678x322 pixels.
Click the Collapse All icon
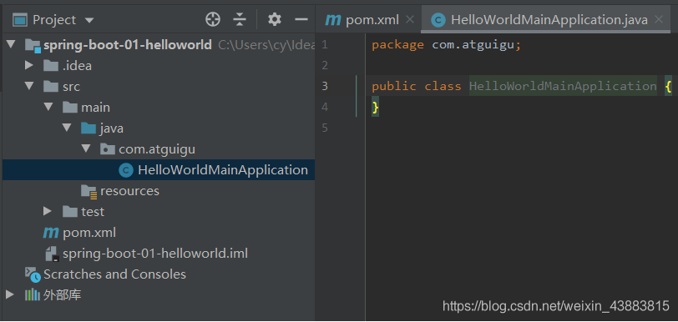tap(239, 19)
